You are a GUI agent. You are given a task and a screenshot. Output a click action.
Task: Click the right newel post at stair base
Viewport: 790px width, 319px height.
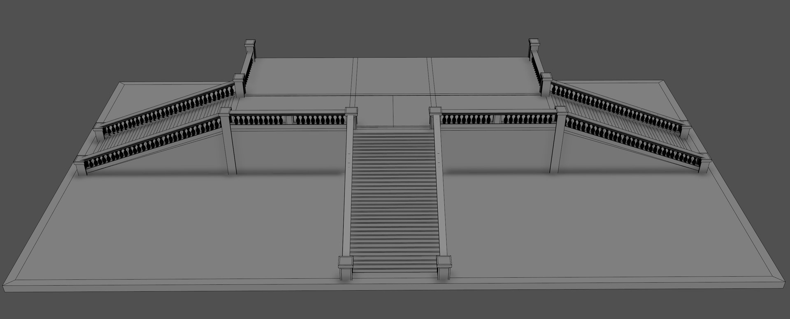(444, 268)
